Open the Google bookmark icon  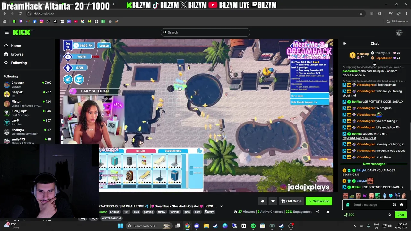tap(83, 21)
